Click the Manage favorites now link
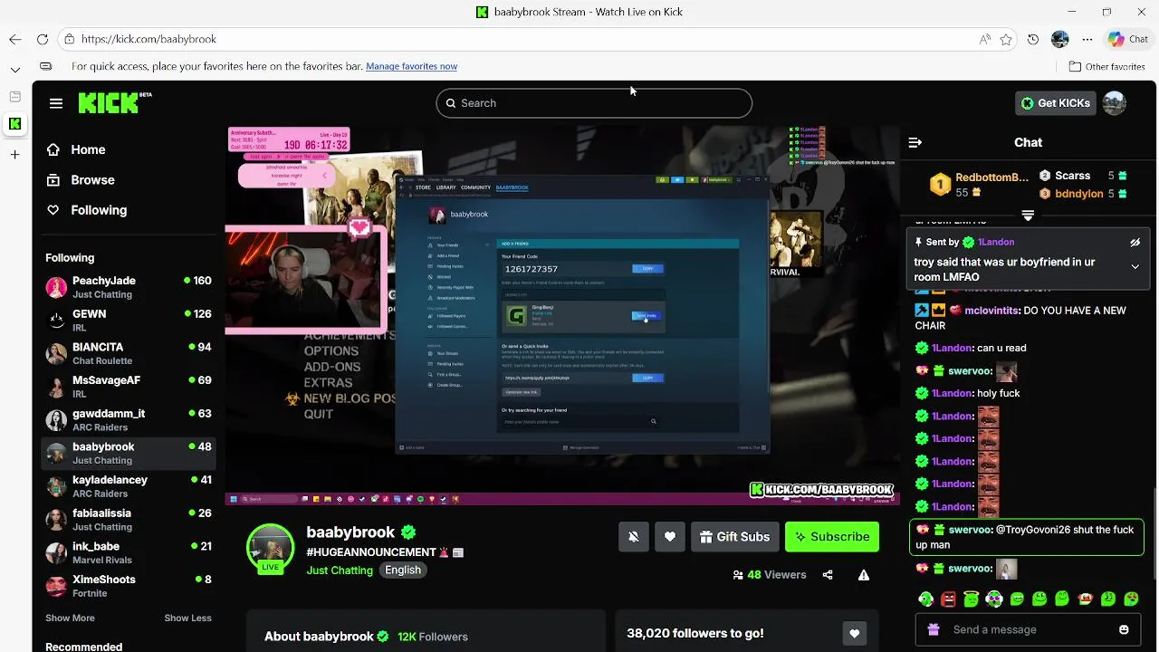The height and width of the screenshot is (652, 1159). (411, 66)
